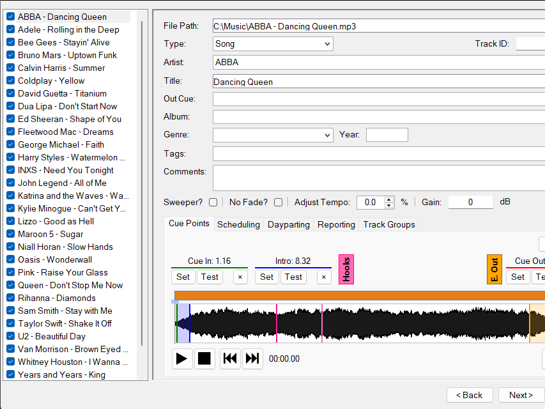This screenshot has width=545, height=409.
Task: Select Fleetwood Mac - Dreams in list
Action: click(x=66, y=132)
